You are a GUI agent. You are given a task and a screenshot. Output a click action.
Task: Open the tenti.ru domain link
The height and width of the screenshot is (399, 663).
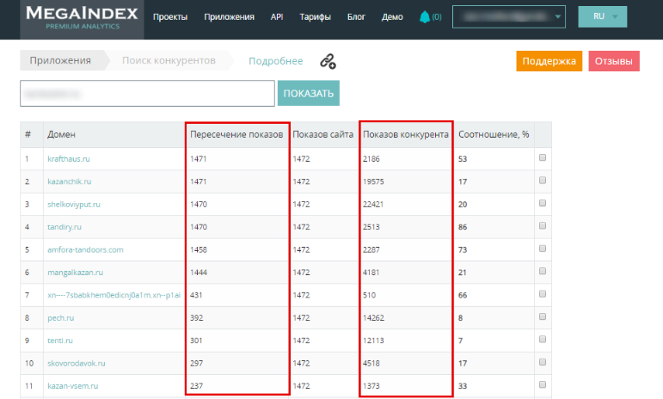(60, 341)
